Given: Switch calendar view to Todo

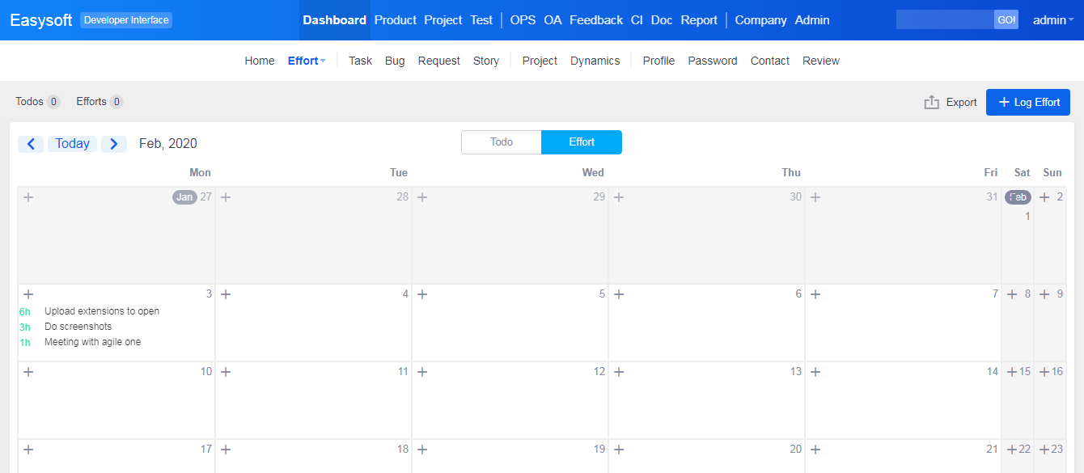Looking at the screenshot, I should 502,142.
